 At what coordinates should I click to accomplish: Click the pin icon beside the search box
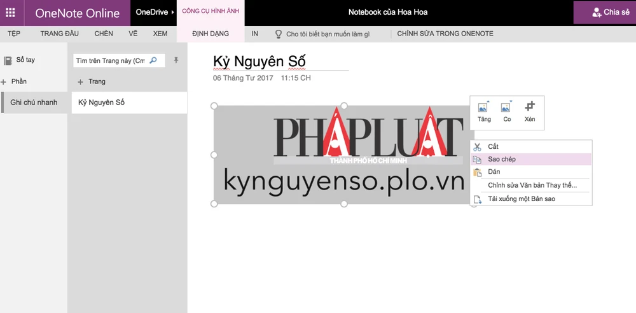[x=176, y=60]
